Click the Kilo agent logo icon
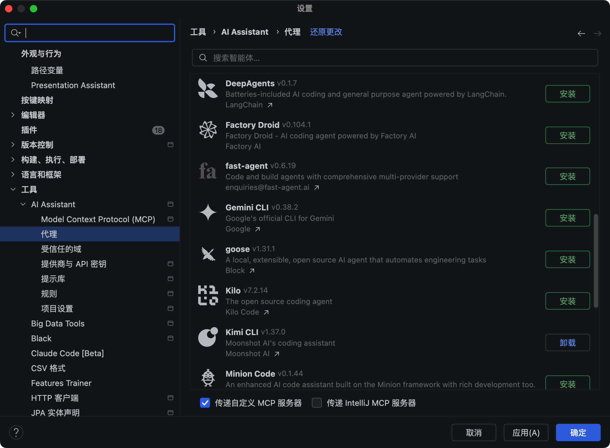The height and width of the screenshot is (448, 610). pos(208,295)
